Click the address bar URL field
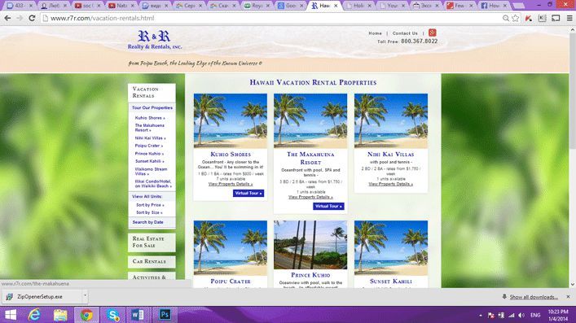The width and height of the screenshot is (576, 323). [272, 18]
